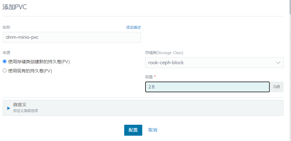Click the red asterisk next to 容量
Screen dimensions: 291x141
pos(155,76)
